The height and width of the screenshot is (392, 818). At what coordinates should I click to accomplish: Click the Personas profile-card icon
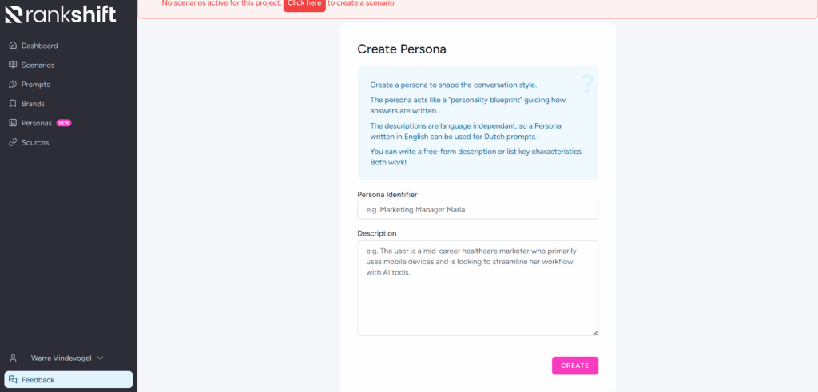coord(13,123)
